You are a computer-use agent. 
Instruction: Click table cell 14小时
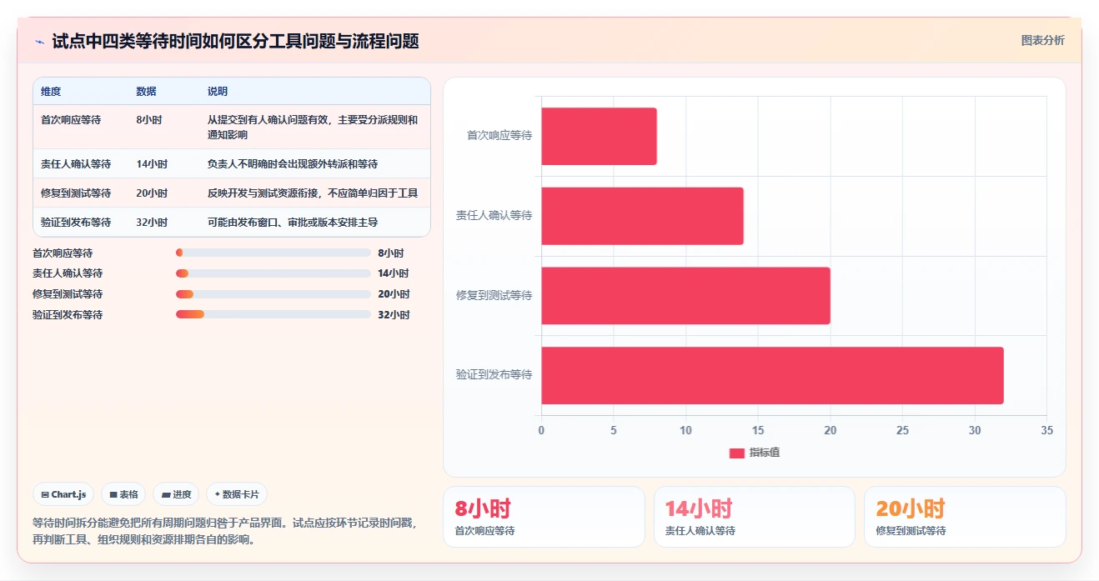(x=152, y=164)
